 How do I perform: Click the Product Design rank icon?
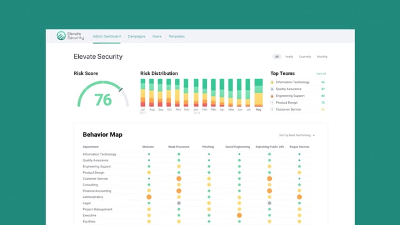pyautogui.click(x=272, y=102)
